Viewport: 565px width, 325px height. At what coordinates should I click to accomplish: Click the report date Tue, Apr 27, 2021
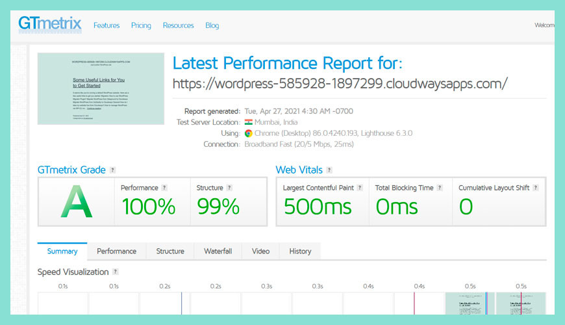click(299, 111)
